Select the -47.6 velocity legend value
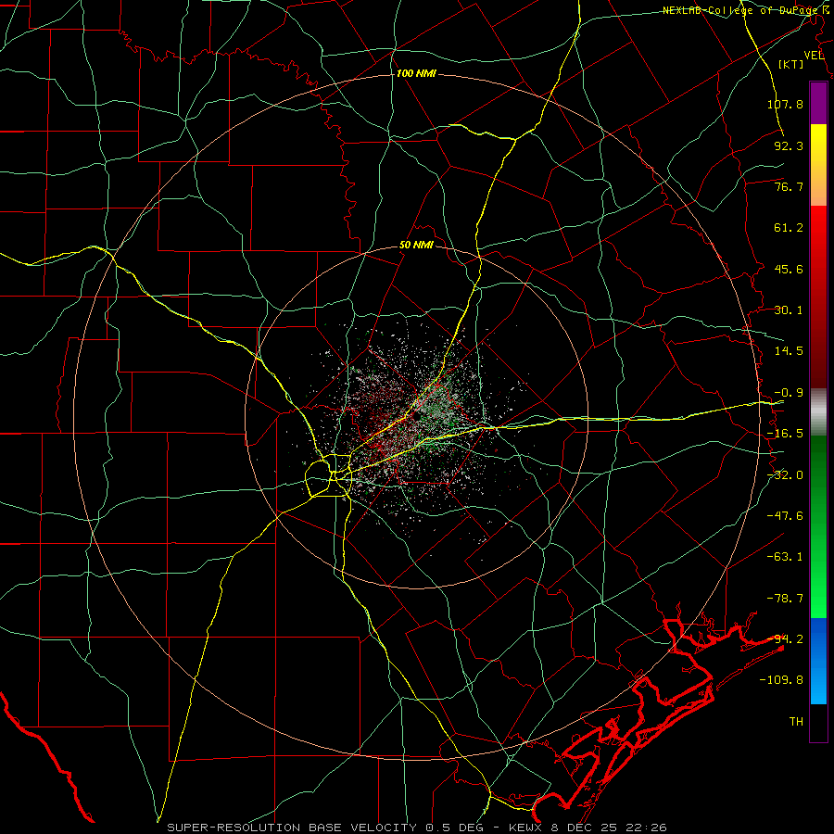The width and height of the screenshot is (834, 834). tap(785, 516)
